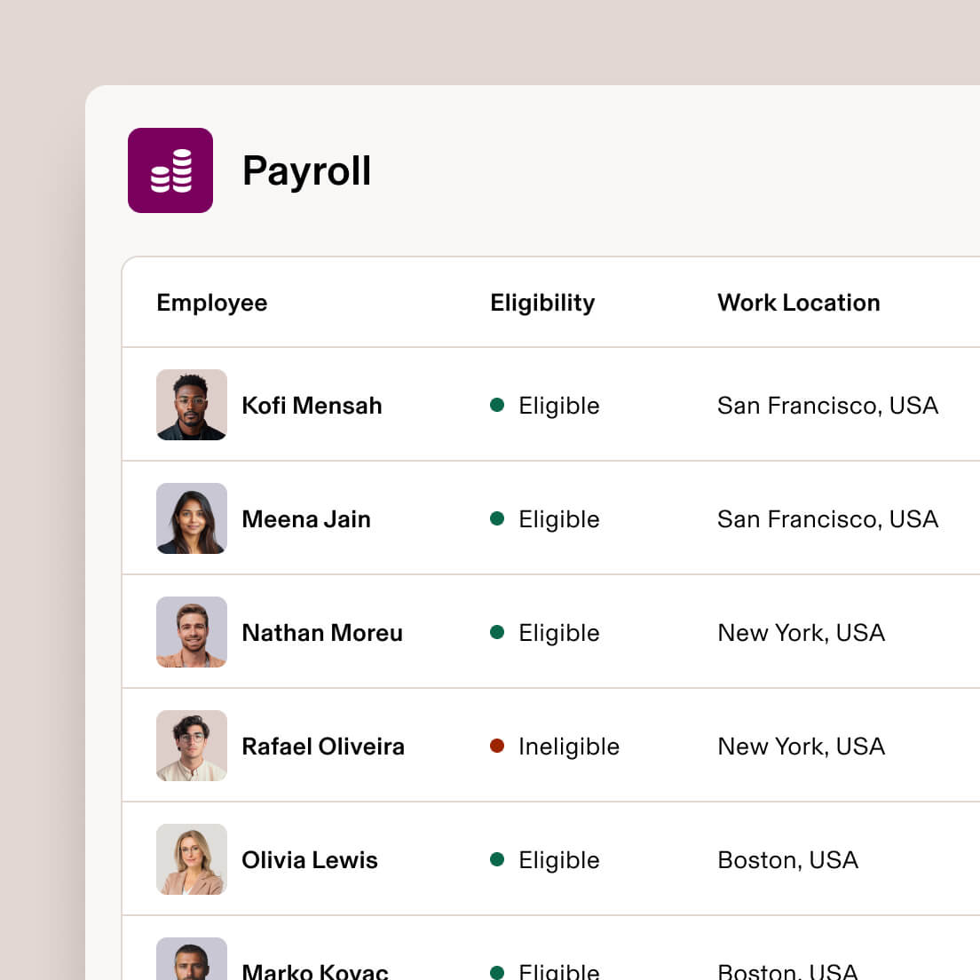The height and width of the screenshot is (980, 980).
Task: Click Nathan Moreu's profile photo
Action: pyautogui.click(x=192, y=632)
